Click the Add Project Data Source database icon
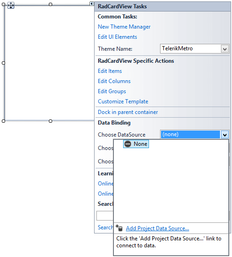 (x=119, y=228)
